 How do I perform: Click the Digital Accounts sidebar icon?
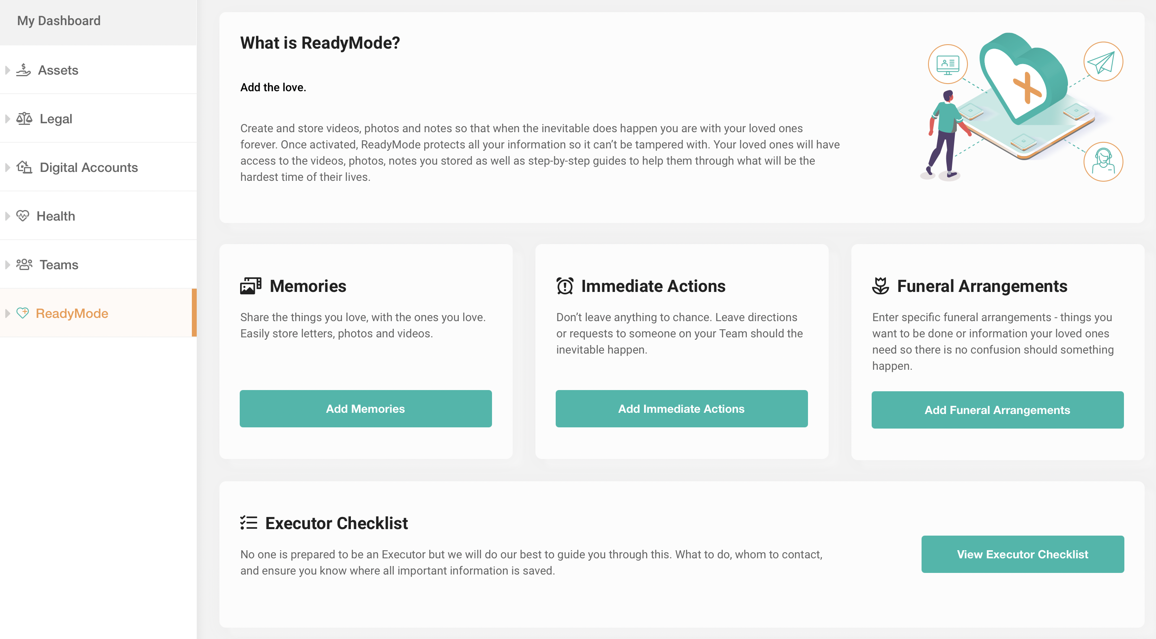point(24,167)
